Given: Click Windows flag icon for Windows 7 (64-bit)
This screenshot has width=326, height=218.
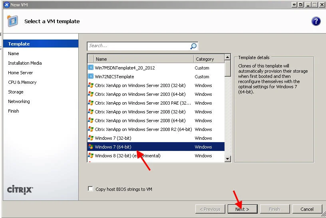Looking at the screenshot, I should (91, 147).
